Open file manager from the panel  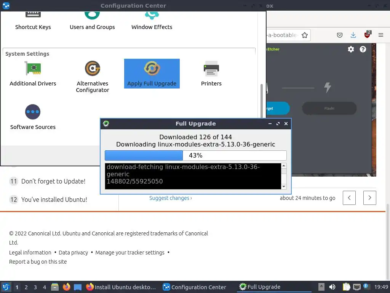click(x=55, y=287)
